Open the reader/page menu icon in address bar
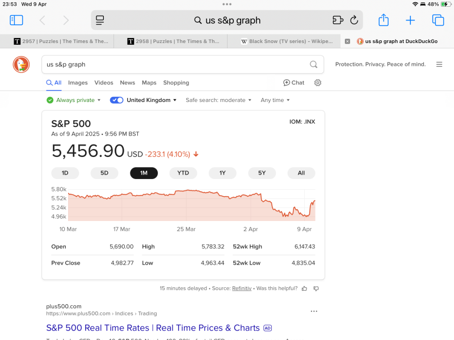Screen dimensions: 454x340 (100, 20)
